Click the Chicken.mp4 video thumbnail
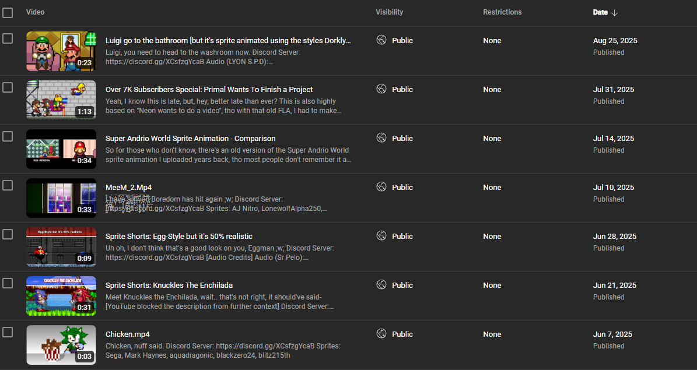697x370 pixels. point(61,345)
